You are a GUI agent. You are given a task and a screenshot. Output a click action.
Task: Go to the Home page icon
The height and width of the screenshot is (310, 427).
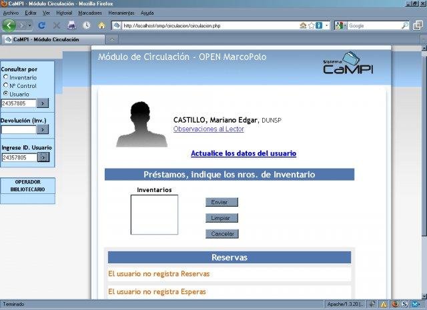101,25
